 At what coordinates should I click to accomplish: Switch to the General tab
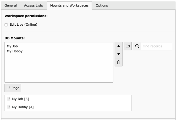[10, 5]
